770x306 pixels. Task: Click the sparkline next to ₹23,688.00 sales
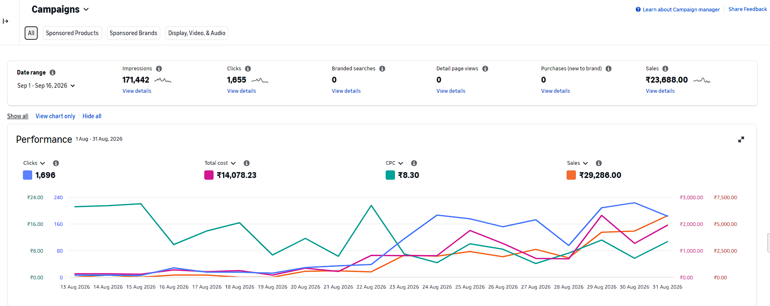[702, 80]
